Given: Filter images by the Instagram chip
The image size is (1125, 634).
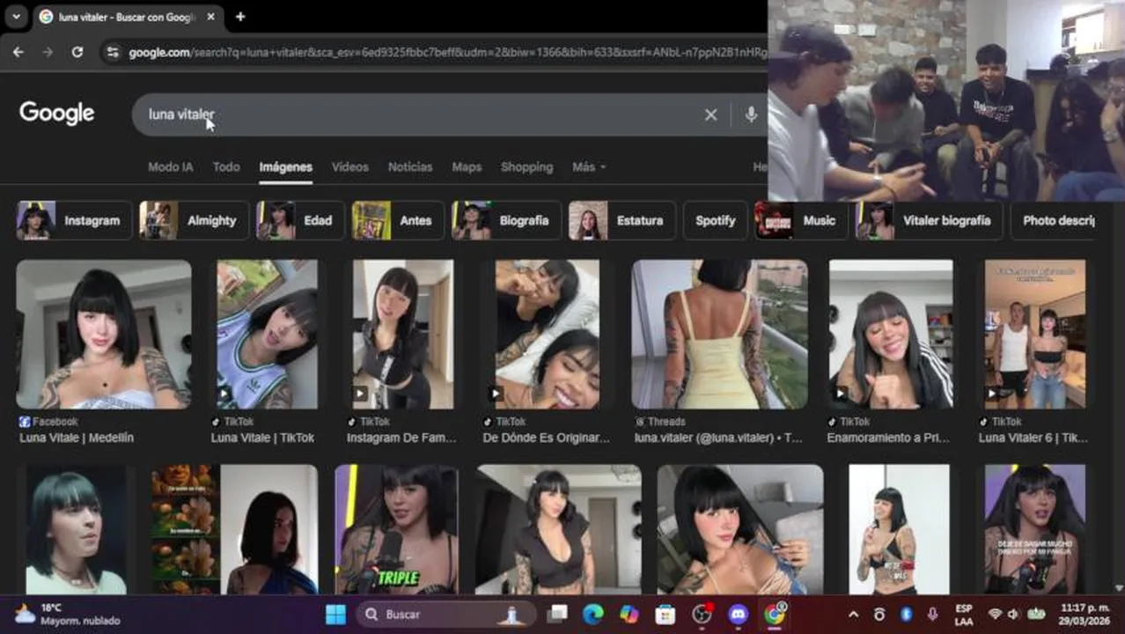Looking at the screenshot, I should pos(74,220).
